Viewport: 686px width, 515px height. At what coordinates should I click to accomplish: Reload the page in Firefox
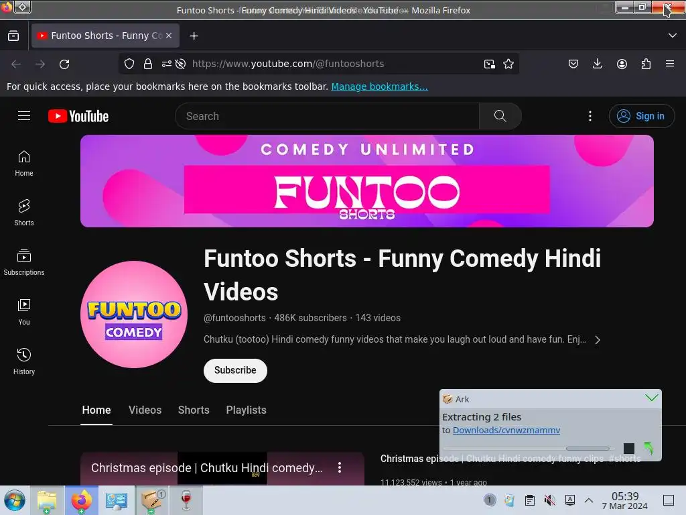coord(64,64)
